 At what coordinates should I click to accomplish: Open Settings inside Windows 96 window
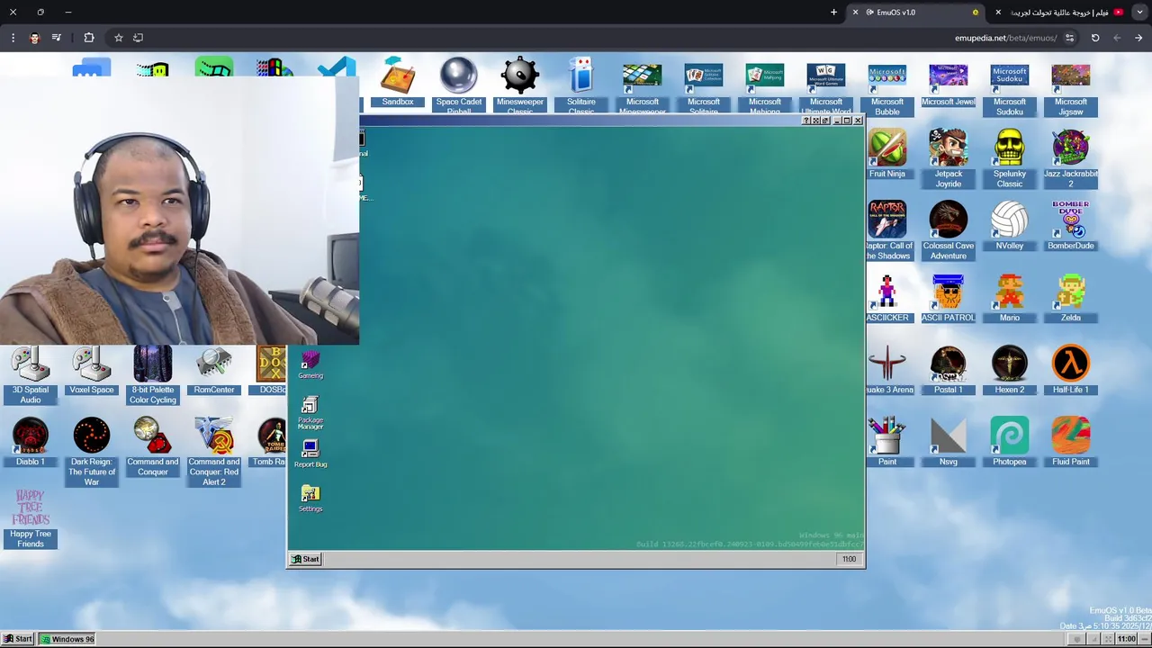[310, 498]
